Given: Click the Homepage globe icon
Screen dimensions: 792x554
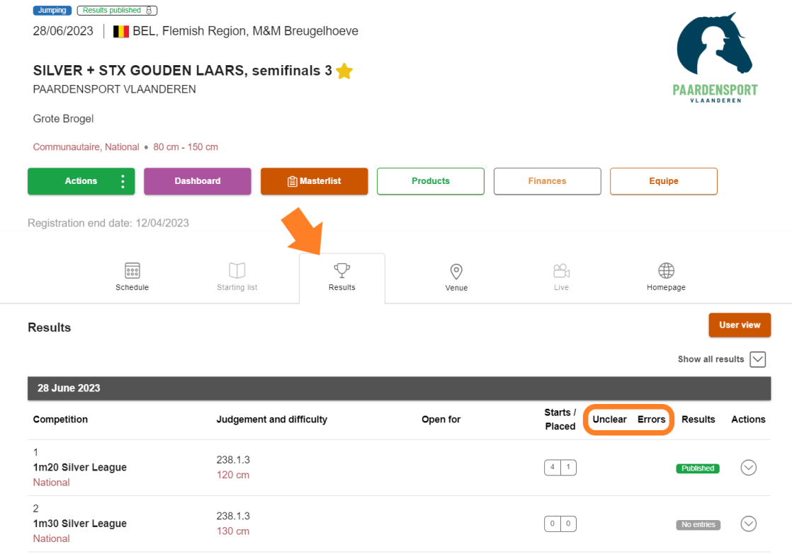Looking at the screenshot, I should tap(666, 270).
